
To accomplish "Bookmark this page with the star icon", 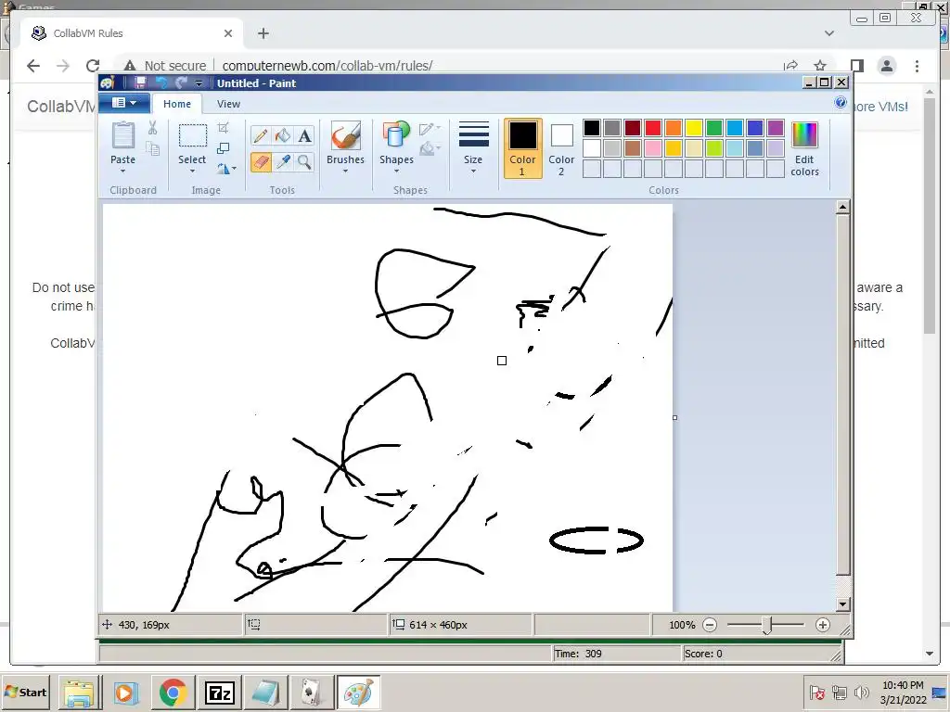I will click(820, 66).
